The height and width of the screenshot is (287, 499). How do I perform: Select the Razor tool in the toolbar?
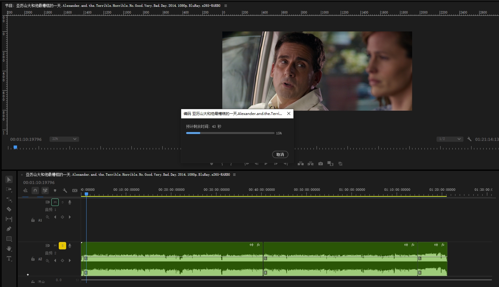[x=9, y=209]
